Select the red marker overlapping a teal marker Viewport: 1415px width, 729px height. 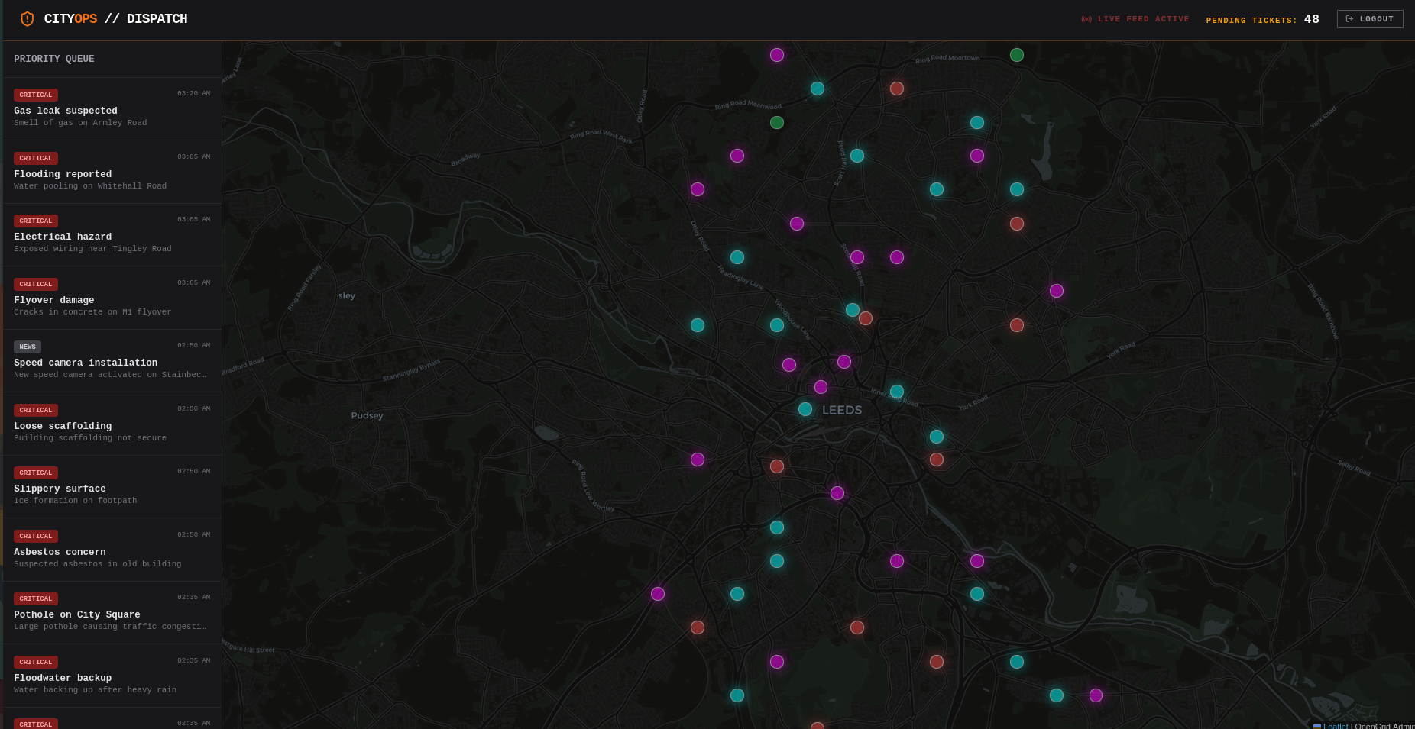coord(866,318)
